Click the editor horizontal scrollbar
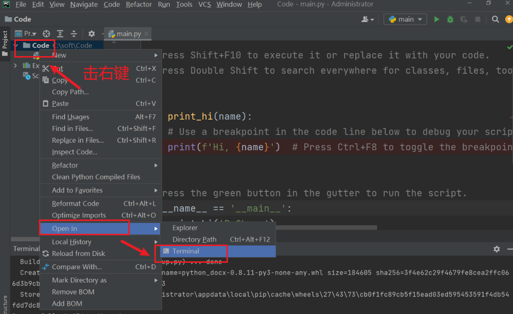The image size is (513, 314). (326, 227)
